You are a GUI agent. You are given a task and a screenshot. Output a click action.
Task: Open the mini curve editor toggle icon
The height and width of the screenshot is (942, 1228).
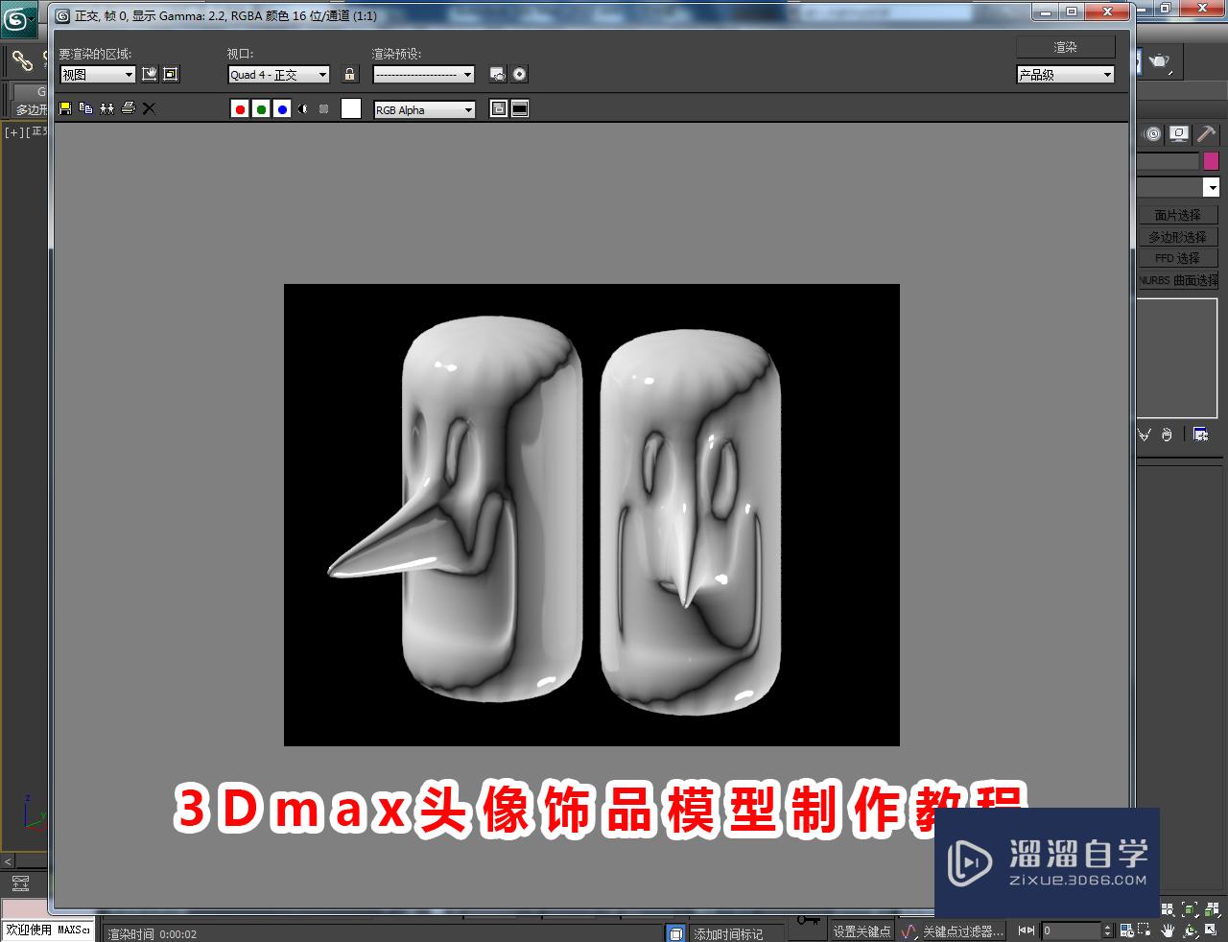(x=20, y=883)
